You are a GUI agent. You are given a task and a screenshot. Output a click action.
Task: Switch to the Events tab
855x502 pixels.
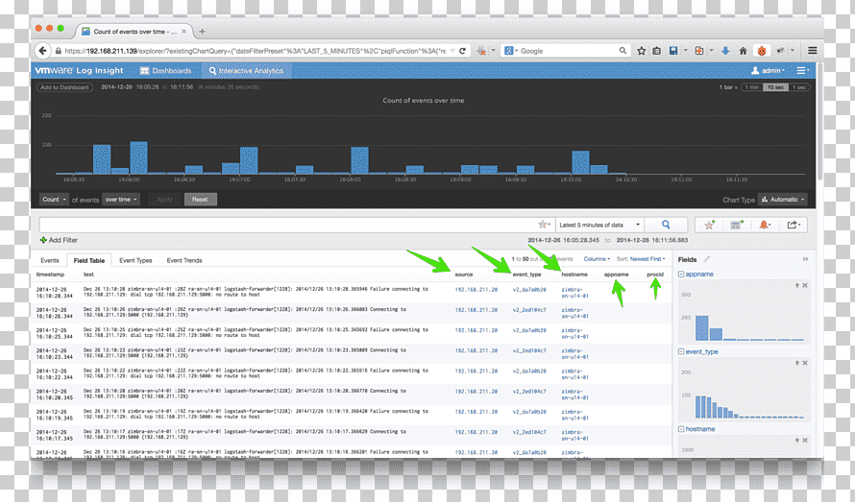50,260
